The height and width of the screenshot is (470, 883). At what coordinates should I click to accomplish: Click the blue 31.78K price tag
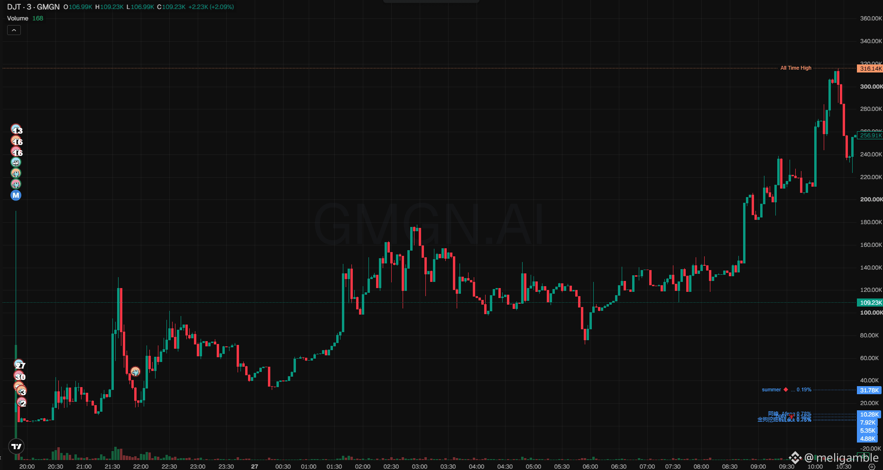tap(869, 390)
